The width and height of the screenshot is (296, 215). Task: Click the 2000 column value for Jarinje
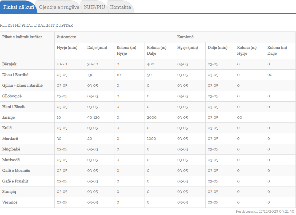click(151, 117)
